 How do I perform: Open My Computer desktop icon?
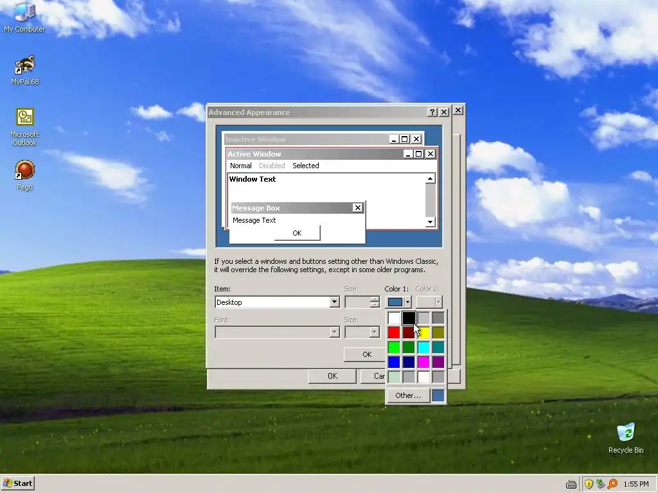click(24, 17)
